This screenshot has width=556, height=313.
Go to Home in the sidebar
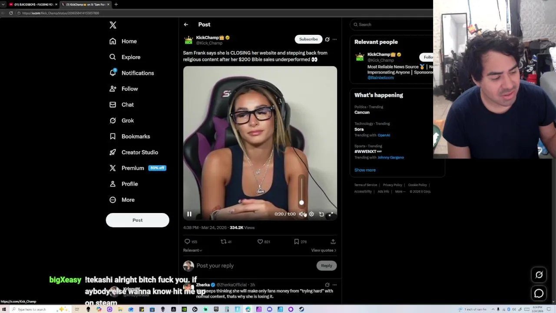point(123,41)
